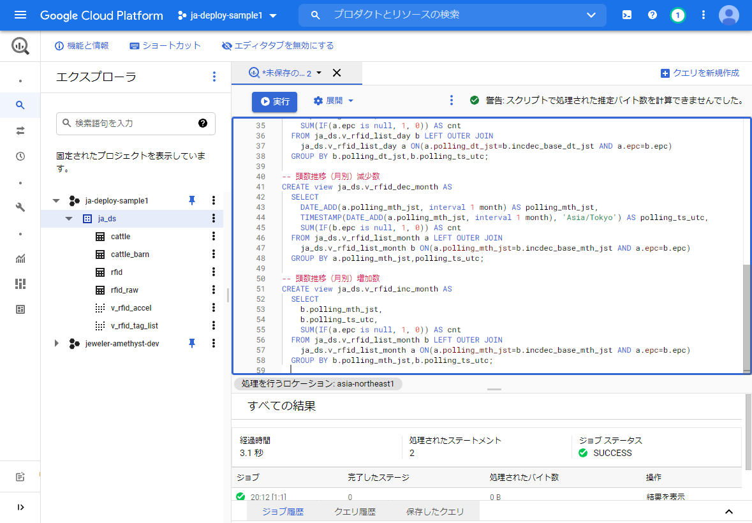Disable the editor tabs option

pos(277,46)
